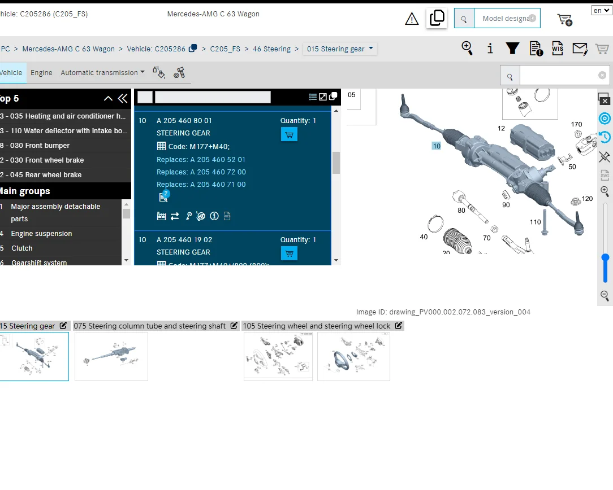
Task: Click Replaces: A 205 460 52 01 link
Action: pos(201,160)
